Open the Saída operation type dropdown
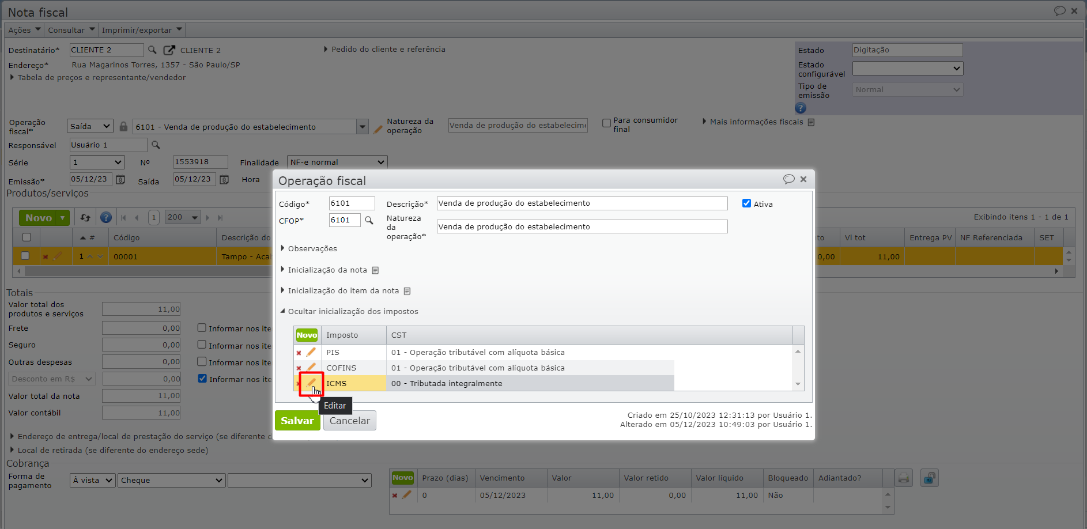 (90, 126)
